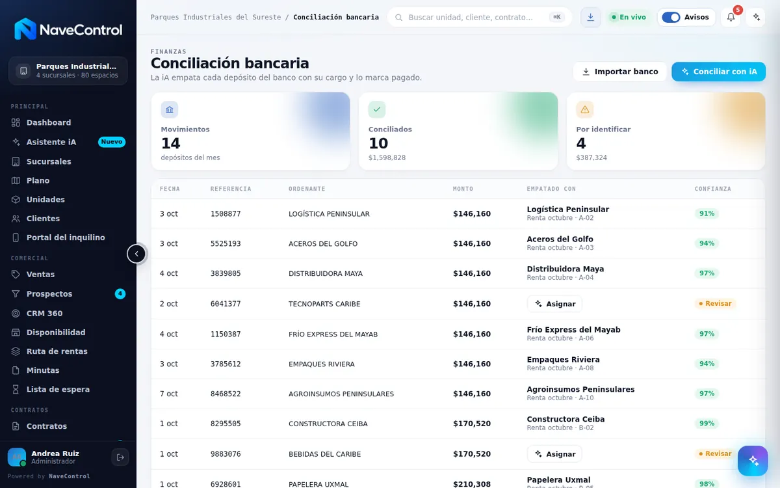Click Constructora Ceiba matched client

click(x=565, y=419)
